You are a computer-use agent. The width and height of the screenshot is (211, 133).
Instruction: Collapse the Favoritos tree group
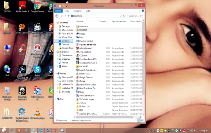56,23
